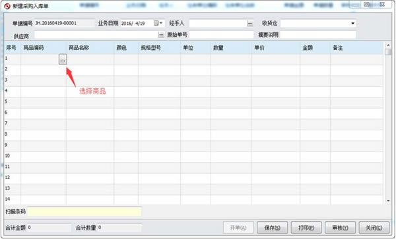Click the app logo in title bar
Image resolution: width=396 pixels, height=239 pixels.
(x=7, y=6)
